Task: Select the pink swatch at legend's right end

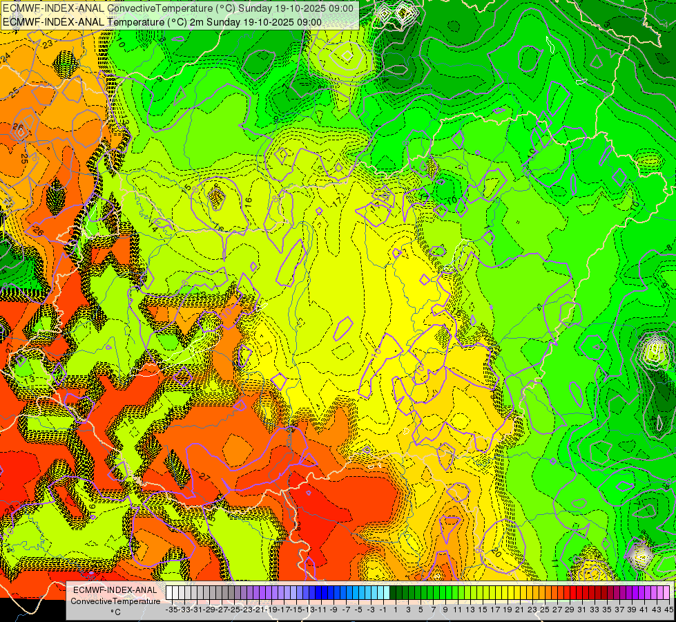Action: coord(667,593)
